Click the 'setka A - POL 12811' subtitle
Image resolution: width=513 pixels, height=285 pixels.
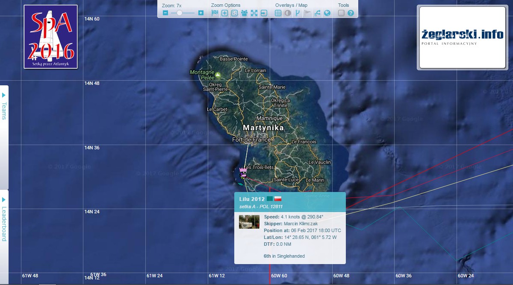pos(261,206)
